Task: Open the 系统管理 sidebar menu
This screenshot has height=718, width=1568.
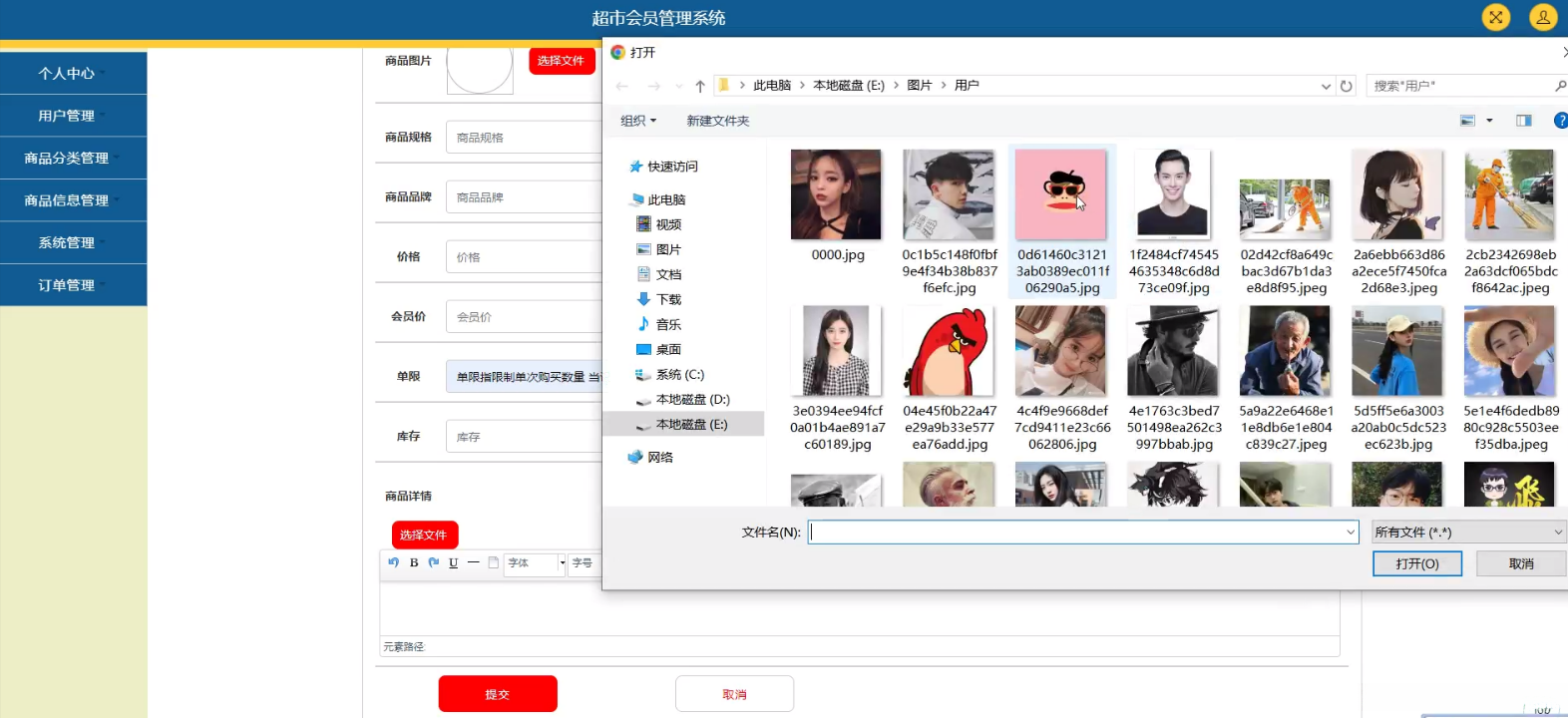Action: click(74, 242)
